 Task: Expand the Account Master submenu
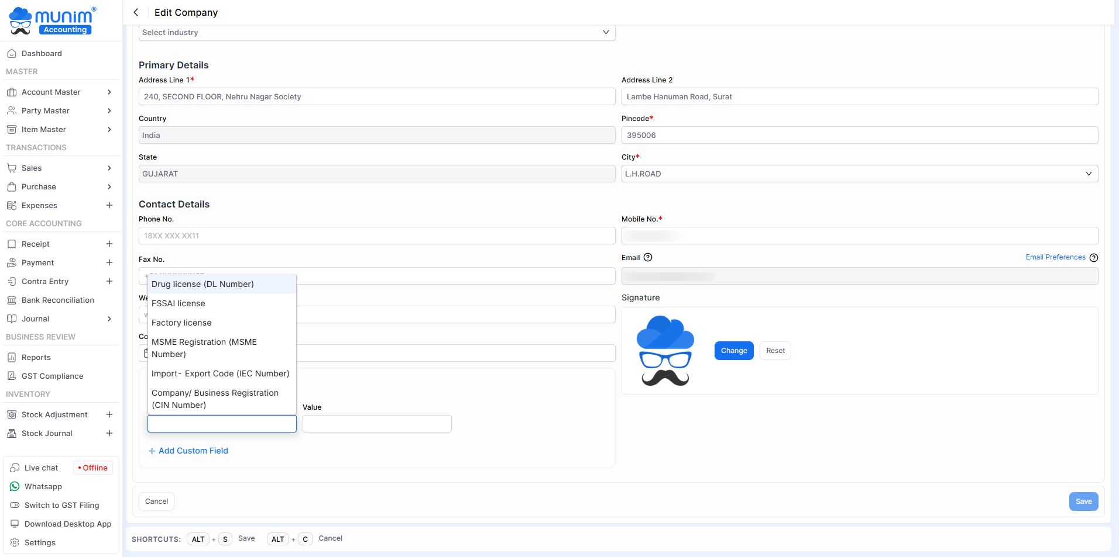109,92
